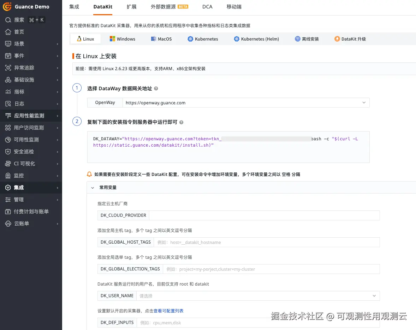The image size is (416, 330).
Task: Select the Kubernetes install tab
Action: [203, 39]
